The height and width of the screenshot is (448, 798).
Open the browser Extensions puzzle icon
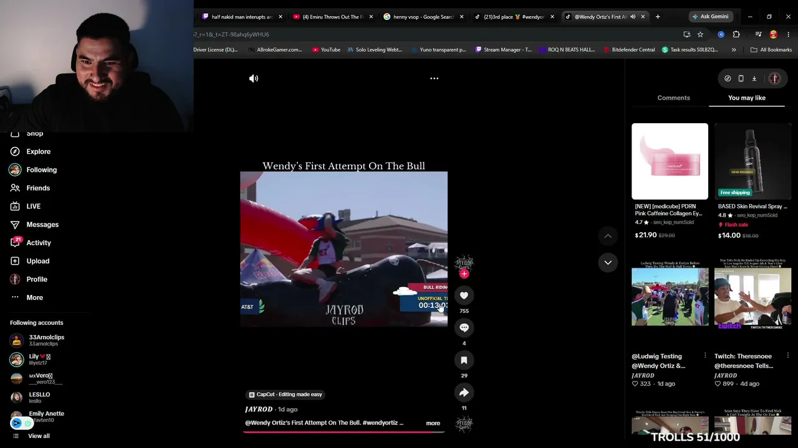pyautogui.click(x=736, y=34)
